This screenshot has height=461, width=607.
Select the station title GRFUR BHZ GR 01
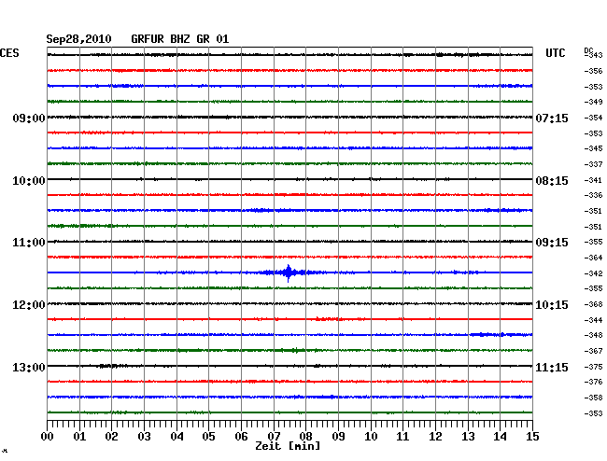(x=180, y=39)
